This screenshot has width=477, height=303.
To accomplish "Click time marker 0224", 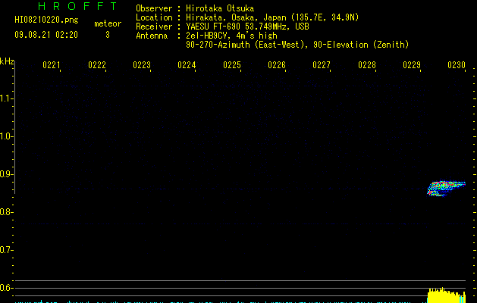I will click(187, 65).
